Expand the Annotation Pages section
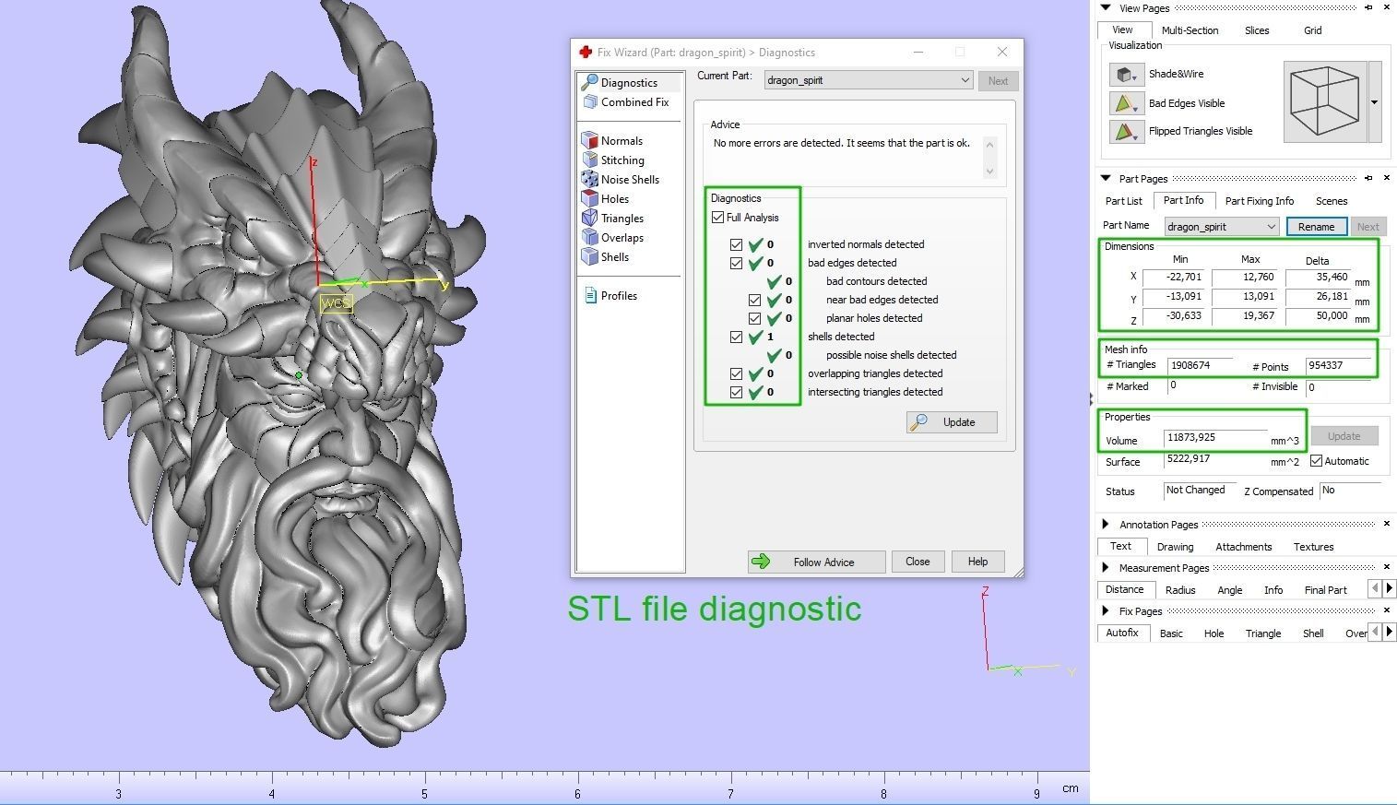1397x805 pixels. 1106,524
